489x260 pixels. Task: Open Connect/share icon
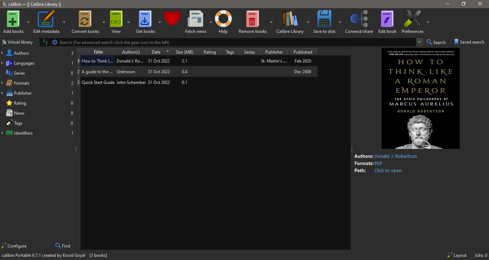(359, 19)
